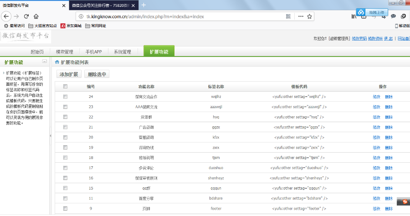Check the box for row 11 bdshare
This screenshot has height=216, width=410.
[65, 198]
